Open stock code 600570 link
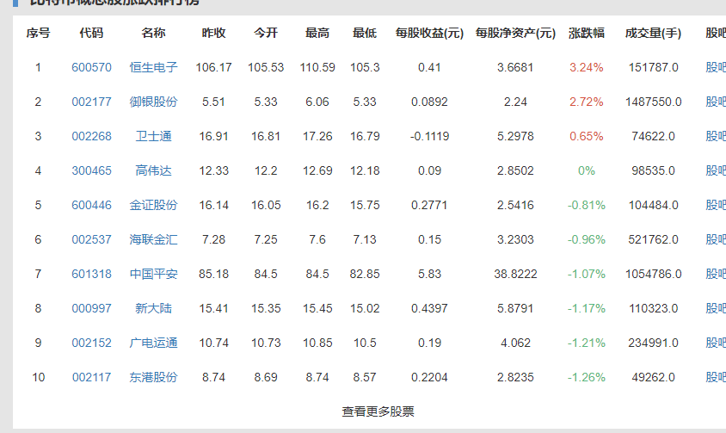This screenshot has height=433, width=726. tap(91, 68)
